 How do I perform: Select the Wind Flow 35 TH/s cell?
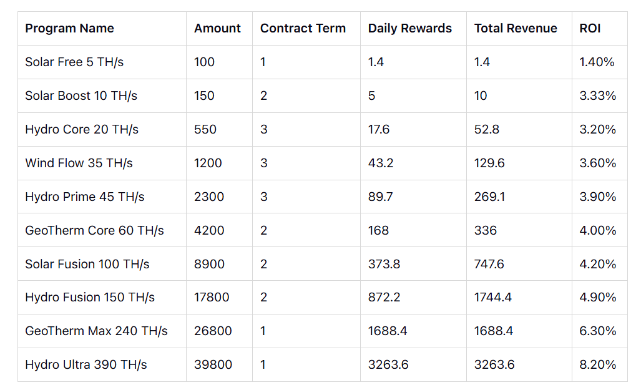point(79,163)
